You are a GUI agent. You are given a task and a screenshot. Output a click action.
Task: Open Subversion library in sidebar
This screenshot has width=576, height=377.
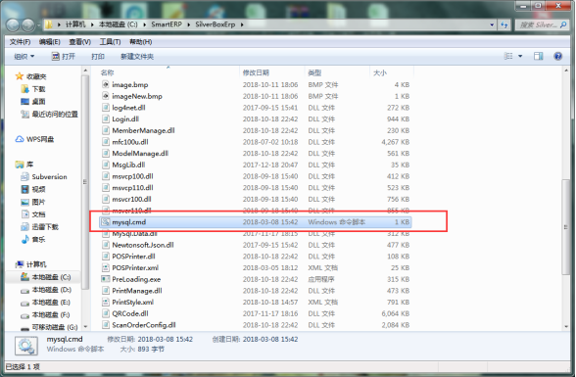[44, 177]
